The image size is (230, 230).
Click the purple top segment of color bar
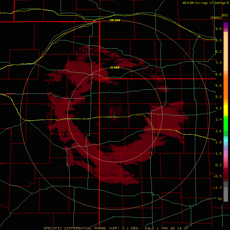[x=226, y=26]
